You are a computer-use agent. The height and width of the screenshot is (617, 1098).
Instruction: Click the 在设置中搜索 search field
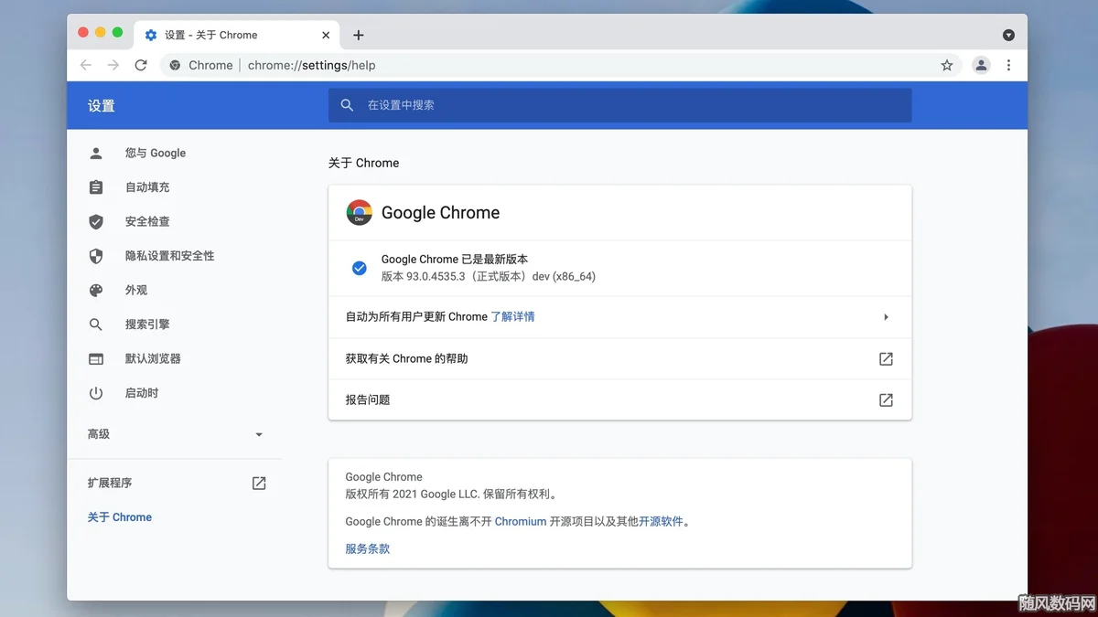619,105
